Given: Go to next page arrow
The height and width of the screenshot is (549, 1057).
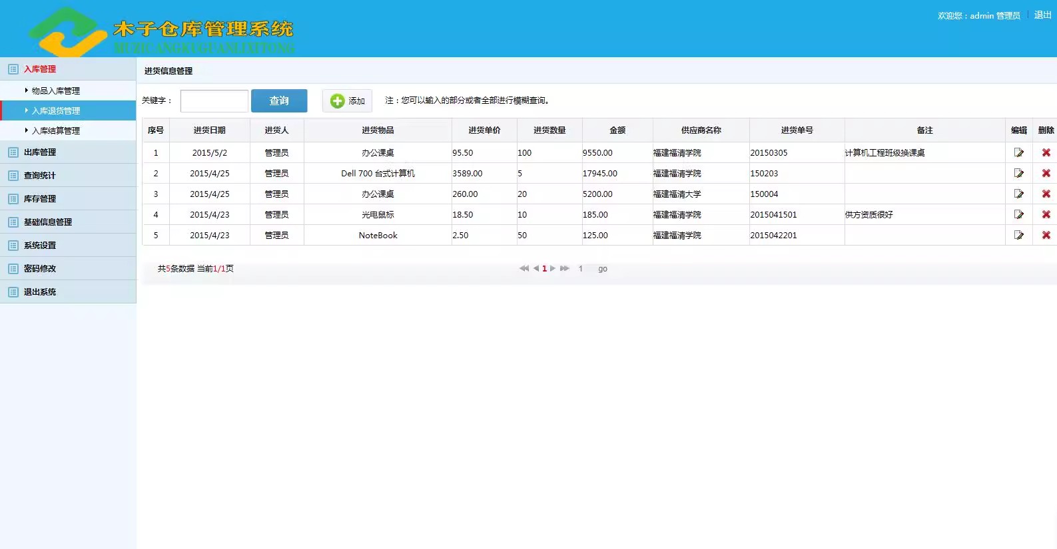Looking at the screenshot, I should click(553, 268).
